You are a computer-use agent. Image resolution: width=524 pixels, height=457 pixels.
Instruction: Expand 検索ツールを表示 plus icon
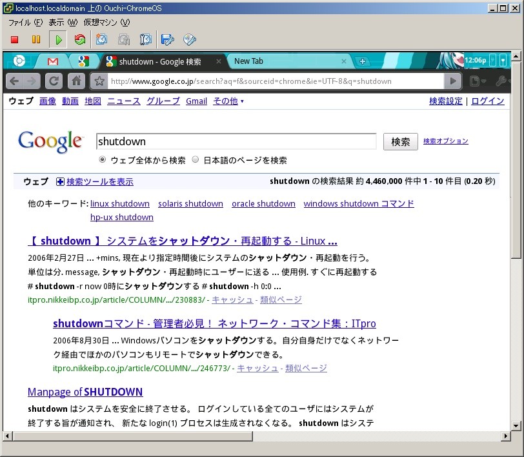60,182
